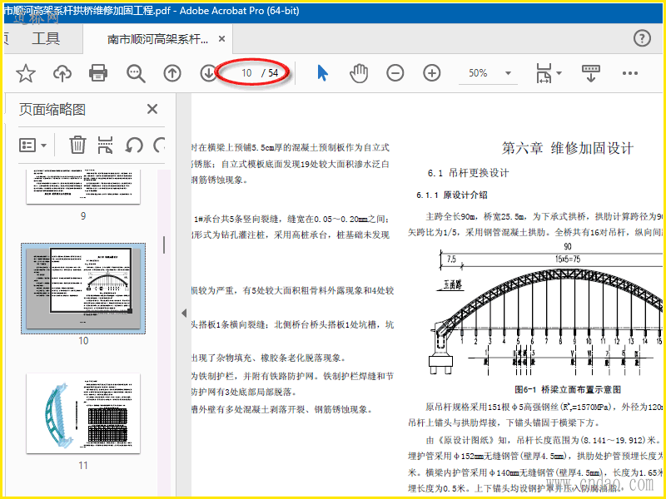The height and width of the screenshot is (499, 666).
Task: Rotate the page counterclockwise
Action: point(134,145)
